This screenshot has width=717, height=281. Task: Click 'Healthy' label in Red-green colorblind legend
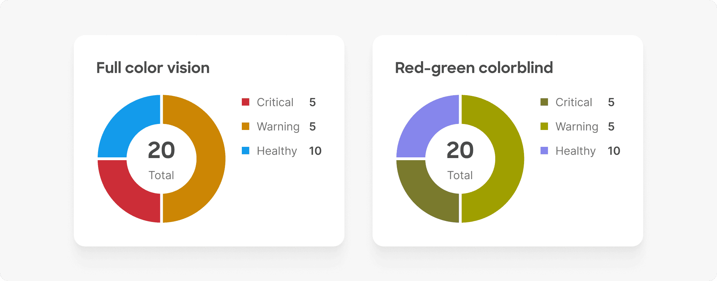click(x=576, y=151)
